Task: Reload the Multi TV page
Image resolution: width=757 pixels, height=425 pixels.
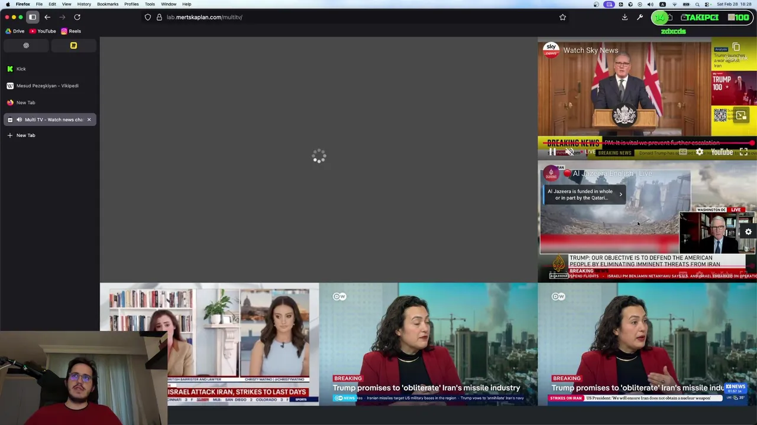Action: (x=77, y=17)
